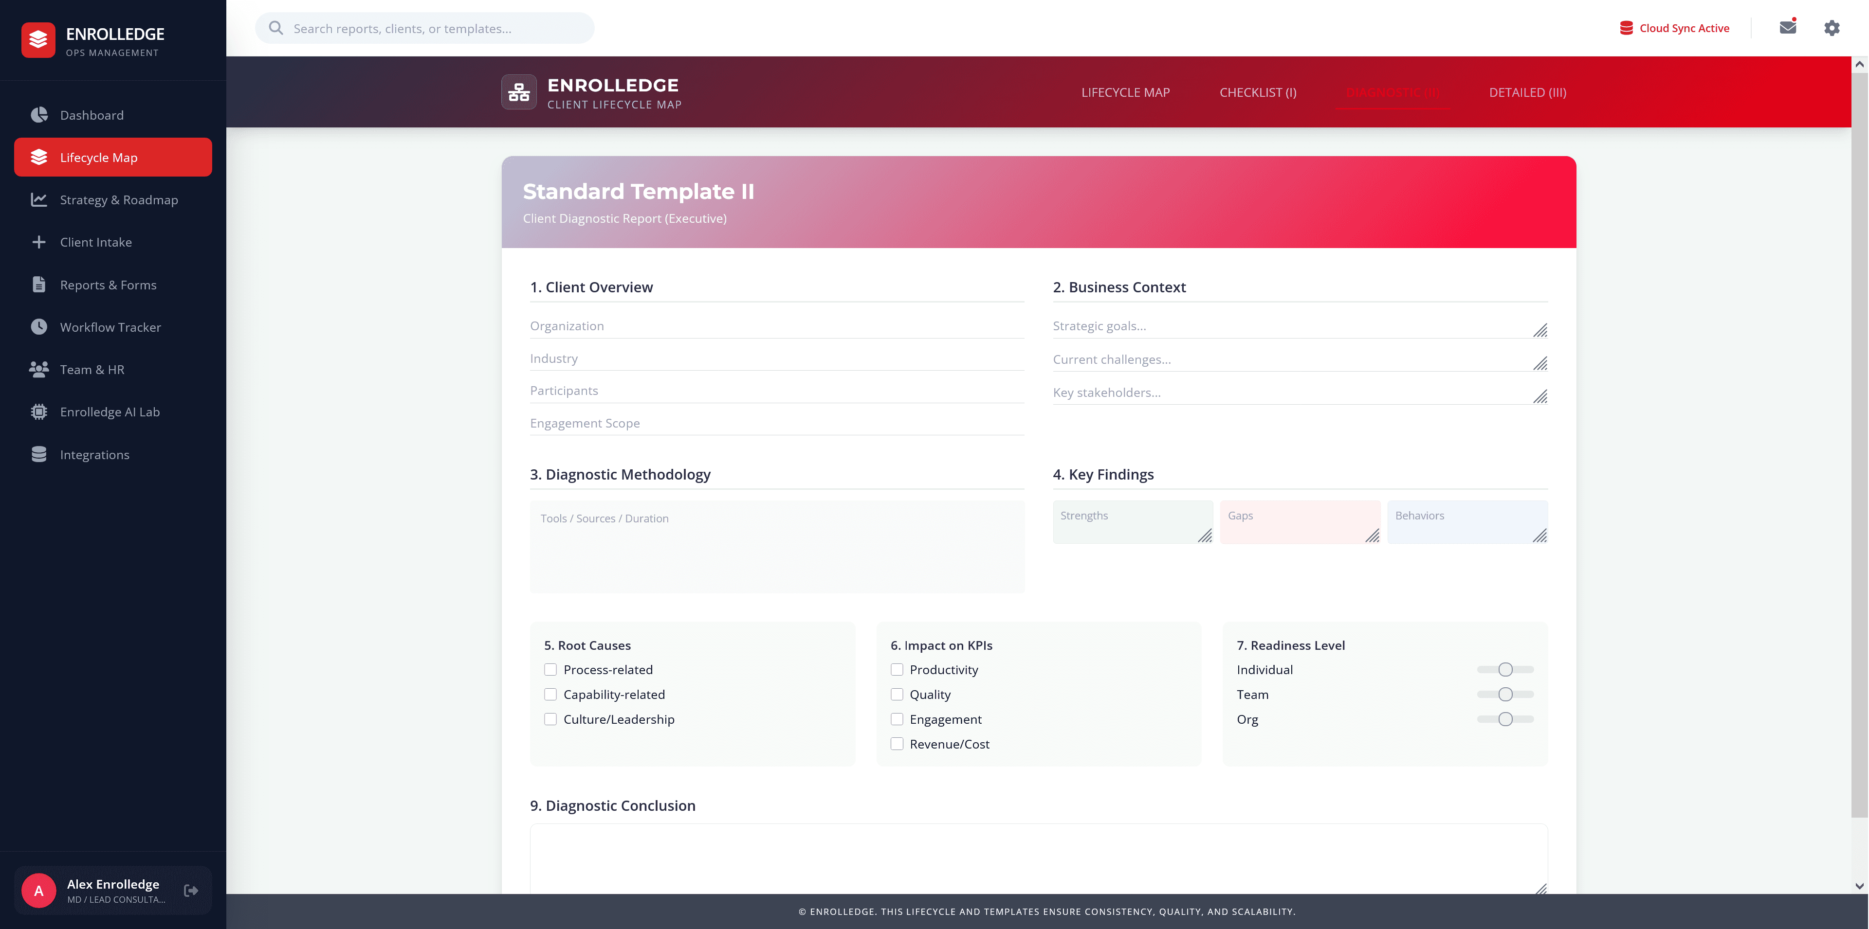Enable the Culture/Leadership checkbox

[x=550, y=719]
